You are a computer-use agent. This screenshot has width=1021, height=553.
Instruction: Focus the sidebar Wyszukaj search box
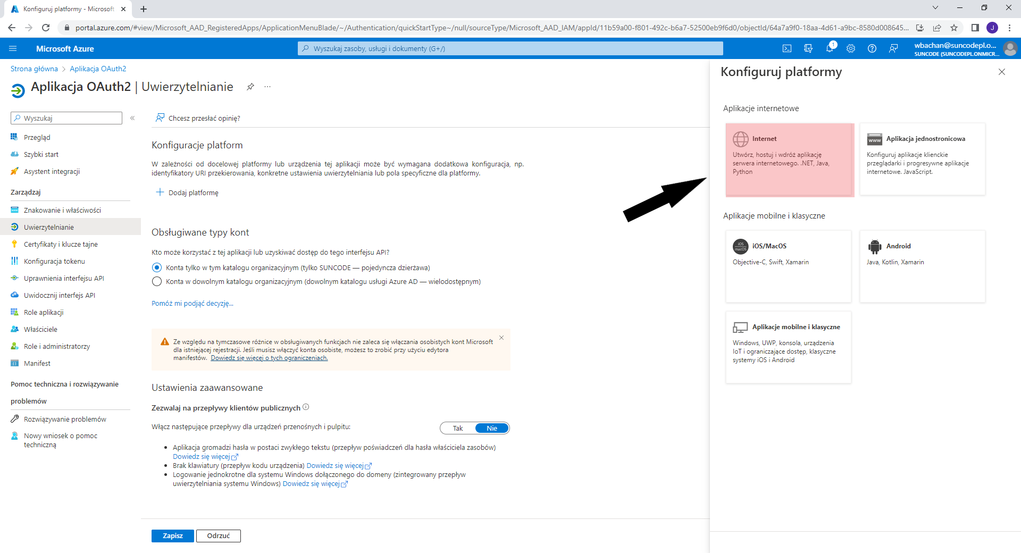(66, 118)
